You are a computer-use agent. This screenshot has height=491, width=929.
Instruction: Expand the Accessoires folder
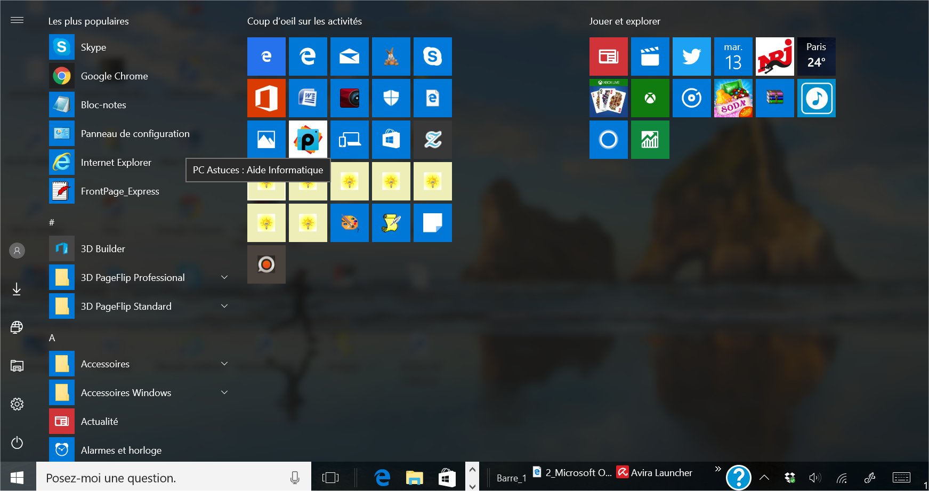click(x=224, y=364)
